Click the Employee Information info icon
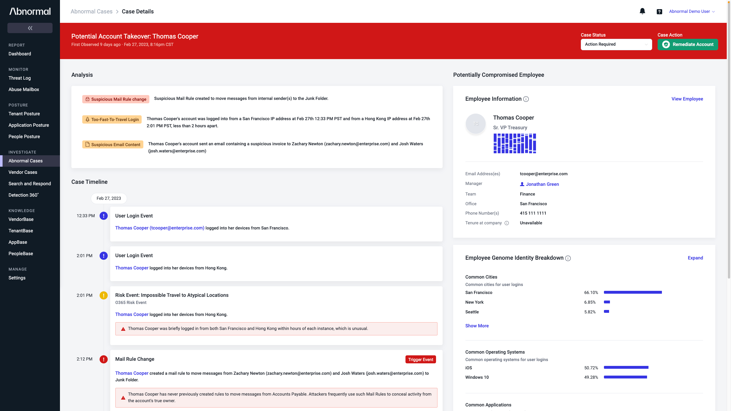Viewport: 731px width, 411px height. [526, 99]
